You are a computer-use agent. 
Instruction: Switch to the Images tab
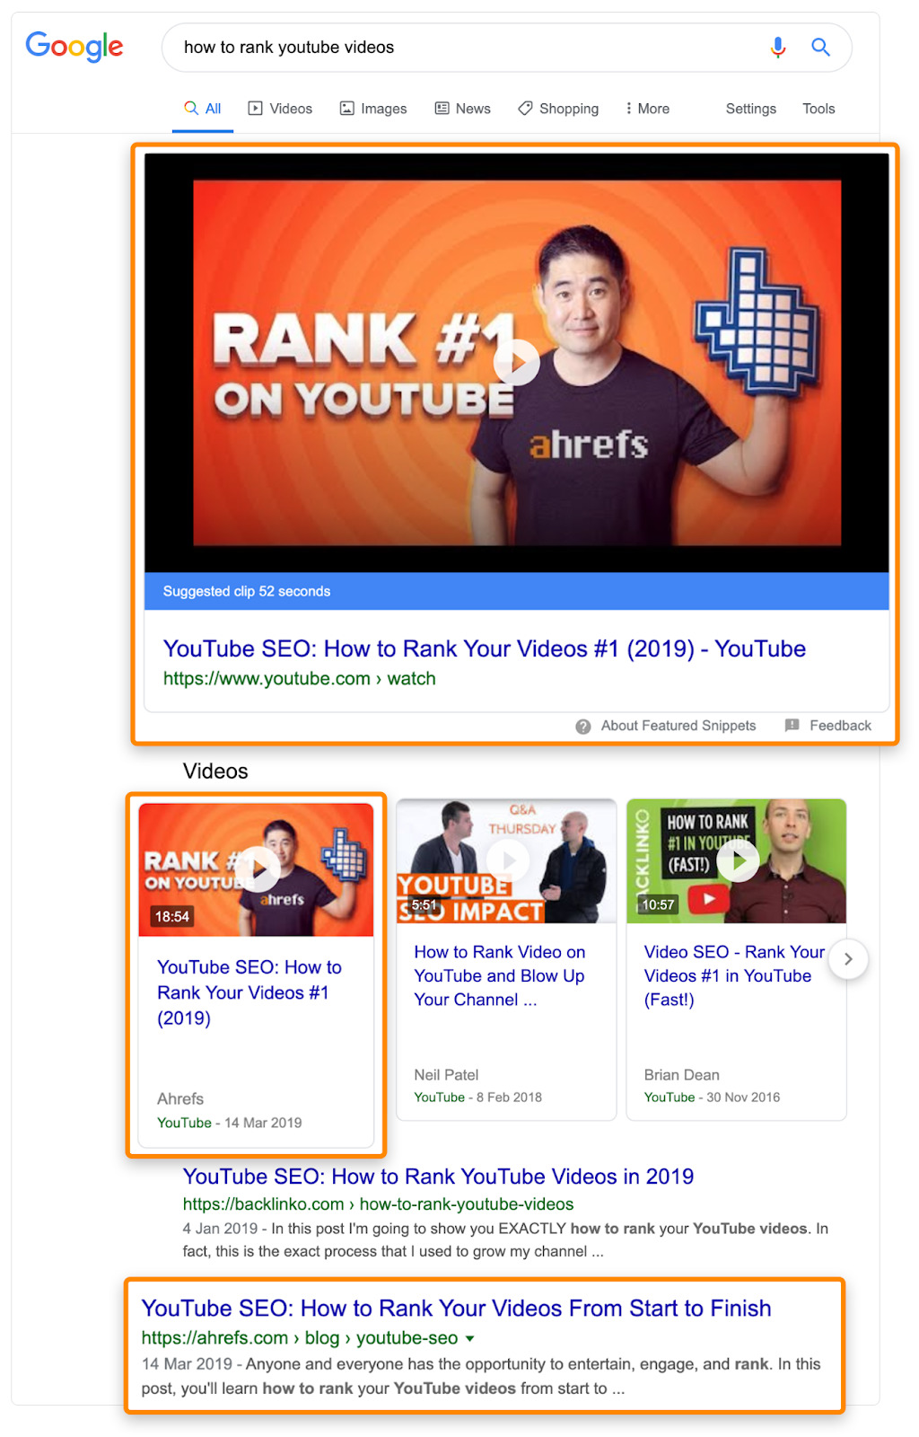[x=373, y=109]
